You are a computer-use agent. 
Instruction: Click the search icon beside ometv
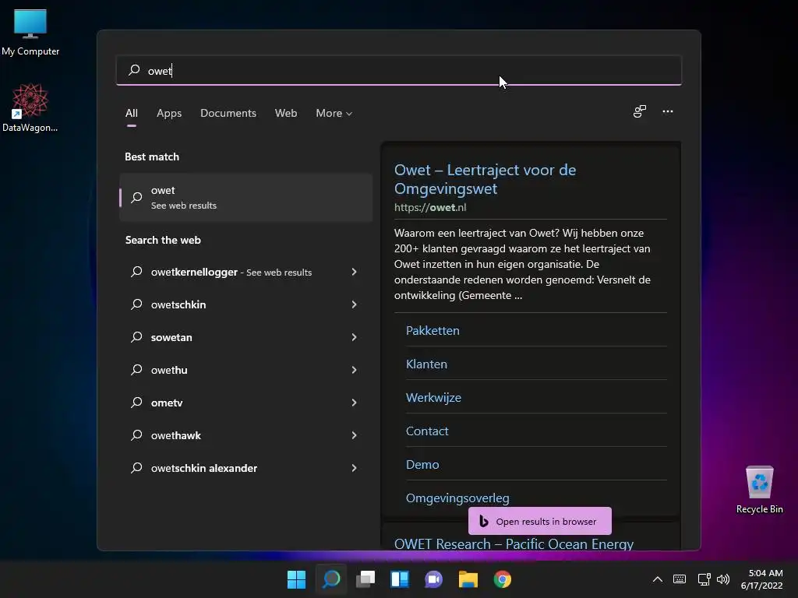(x=136, y=403)
